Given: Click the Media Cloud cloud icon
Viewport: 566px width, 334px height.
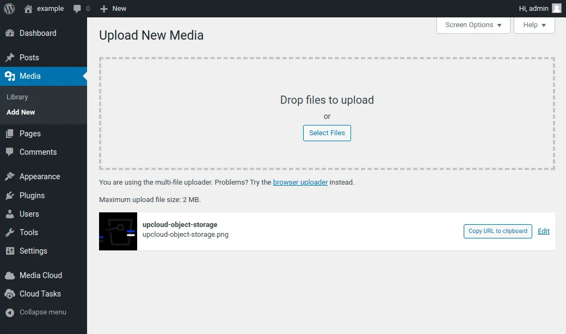Looking at the screenshot, I should coord(10,275).
